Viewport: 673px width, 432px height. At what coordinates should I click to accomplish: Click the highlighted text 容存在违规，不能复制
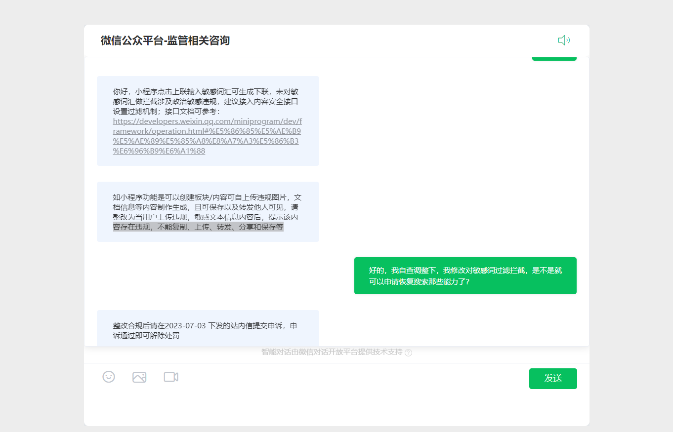tap(198, 227)
